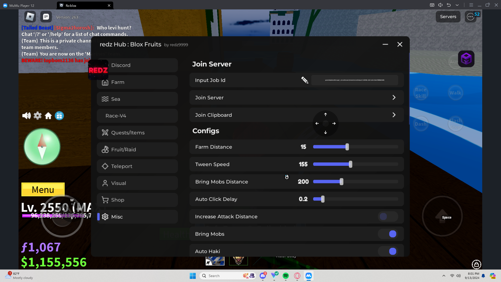
Task: Click the MuMu Player volume icon
Action: tap(440, 5)
